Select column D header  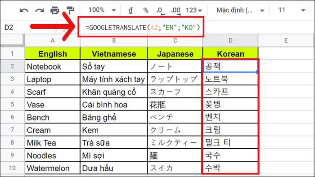coord(230,40)
